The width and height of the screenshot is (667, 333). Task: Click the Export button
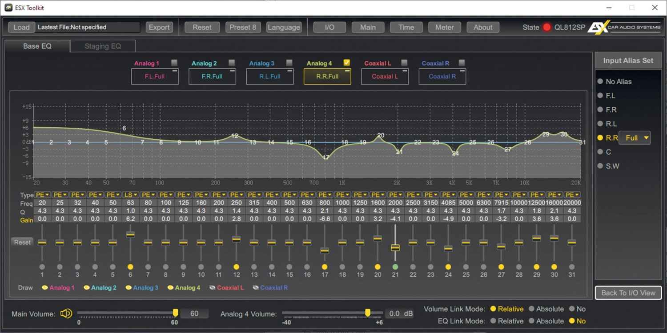pyautogui.click(x=159, y=27)
